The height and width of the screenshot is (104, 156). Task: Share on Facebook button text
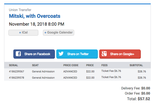point(37,54)
